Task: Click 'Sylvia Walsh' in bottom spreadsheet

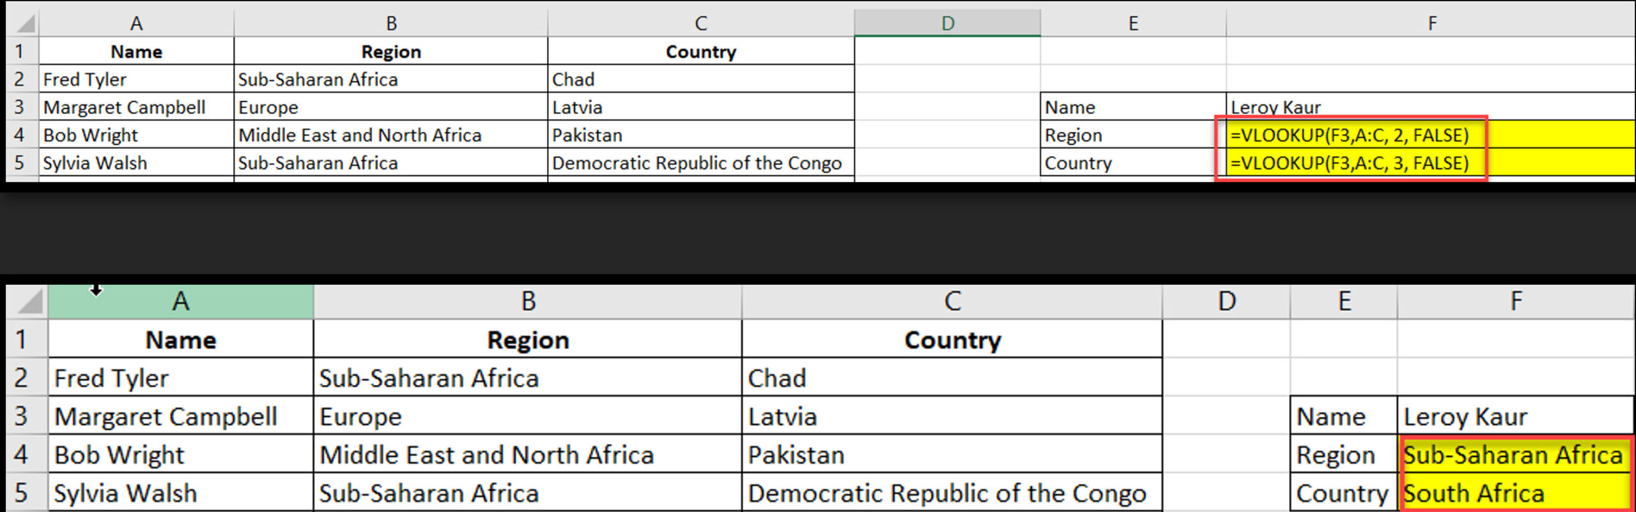Action: coord(181,493)
